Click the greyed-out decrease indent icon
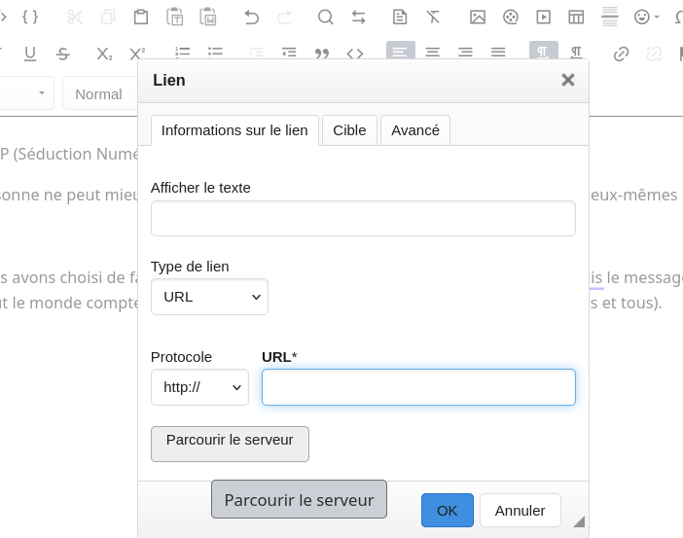The image size is (683, 538). point(256,53)
